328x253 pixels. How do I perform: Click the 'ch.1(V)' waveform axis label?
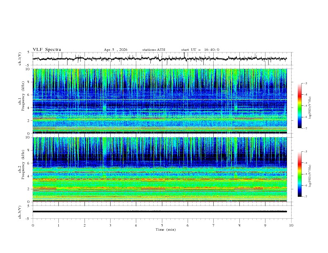tap(20, 59)
